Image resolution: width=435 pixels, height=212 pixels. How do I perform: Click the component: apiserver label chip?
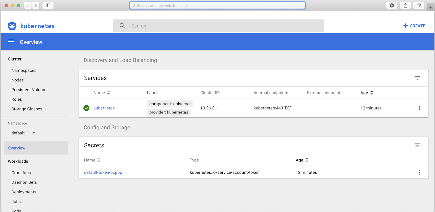pos(170,104)
